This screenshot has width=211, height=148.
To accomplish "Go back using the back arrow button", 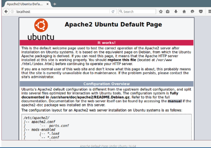I will point(6,11).
